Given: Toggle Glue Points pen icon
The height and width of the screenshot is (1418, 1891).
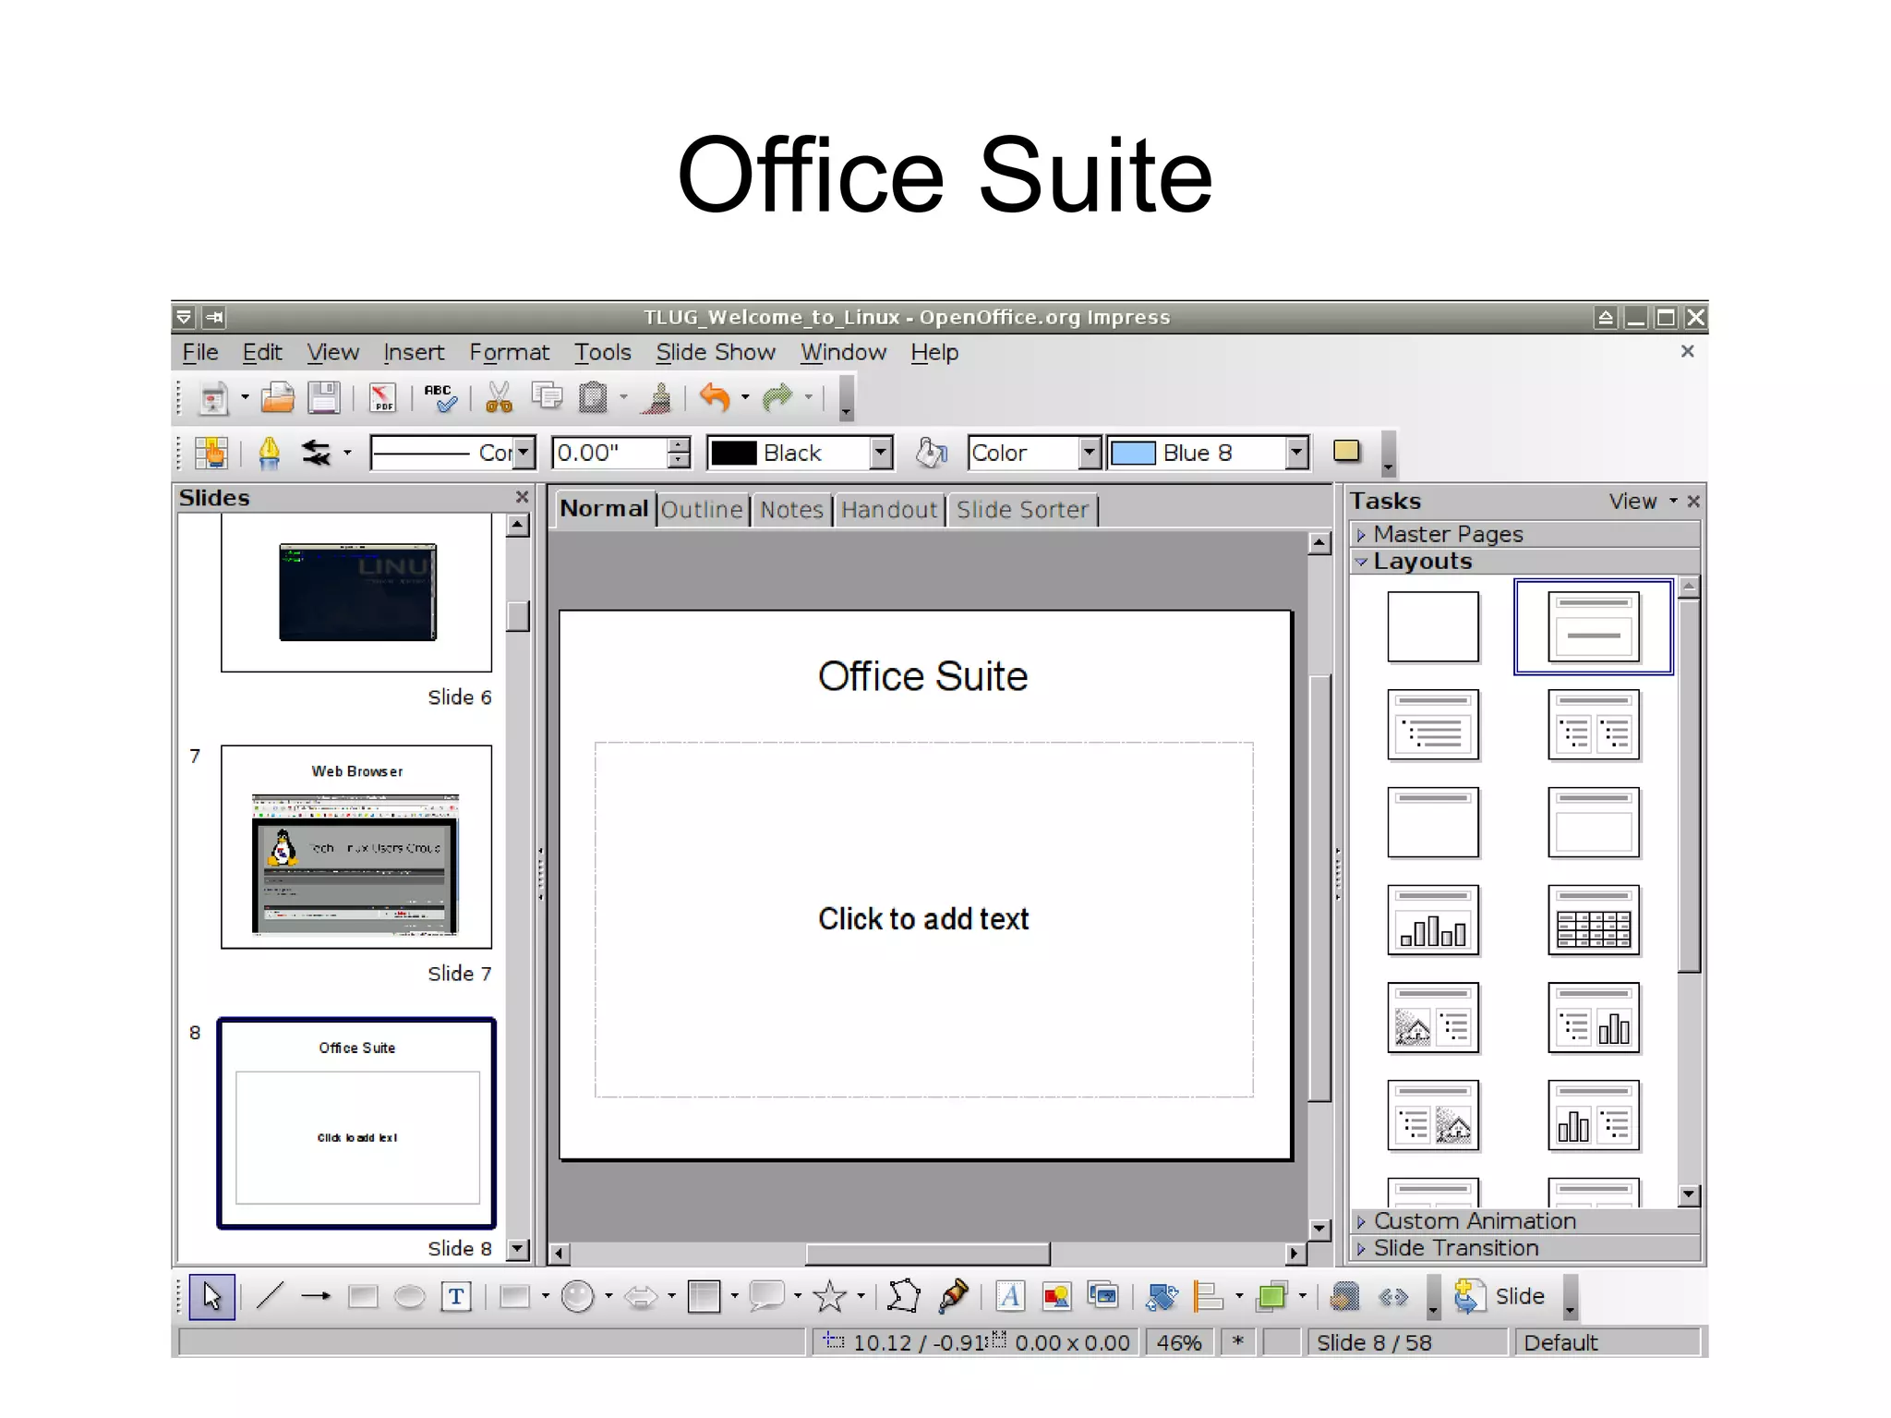Looking at the screenshot, I should tap(953, 1297).
